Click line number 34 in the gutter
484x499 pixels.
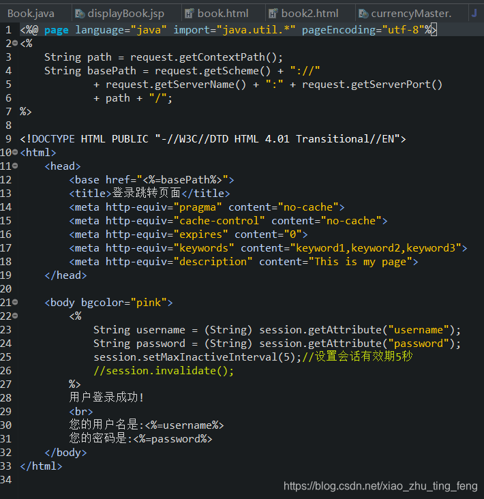[5, 480]
